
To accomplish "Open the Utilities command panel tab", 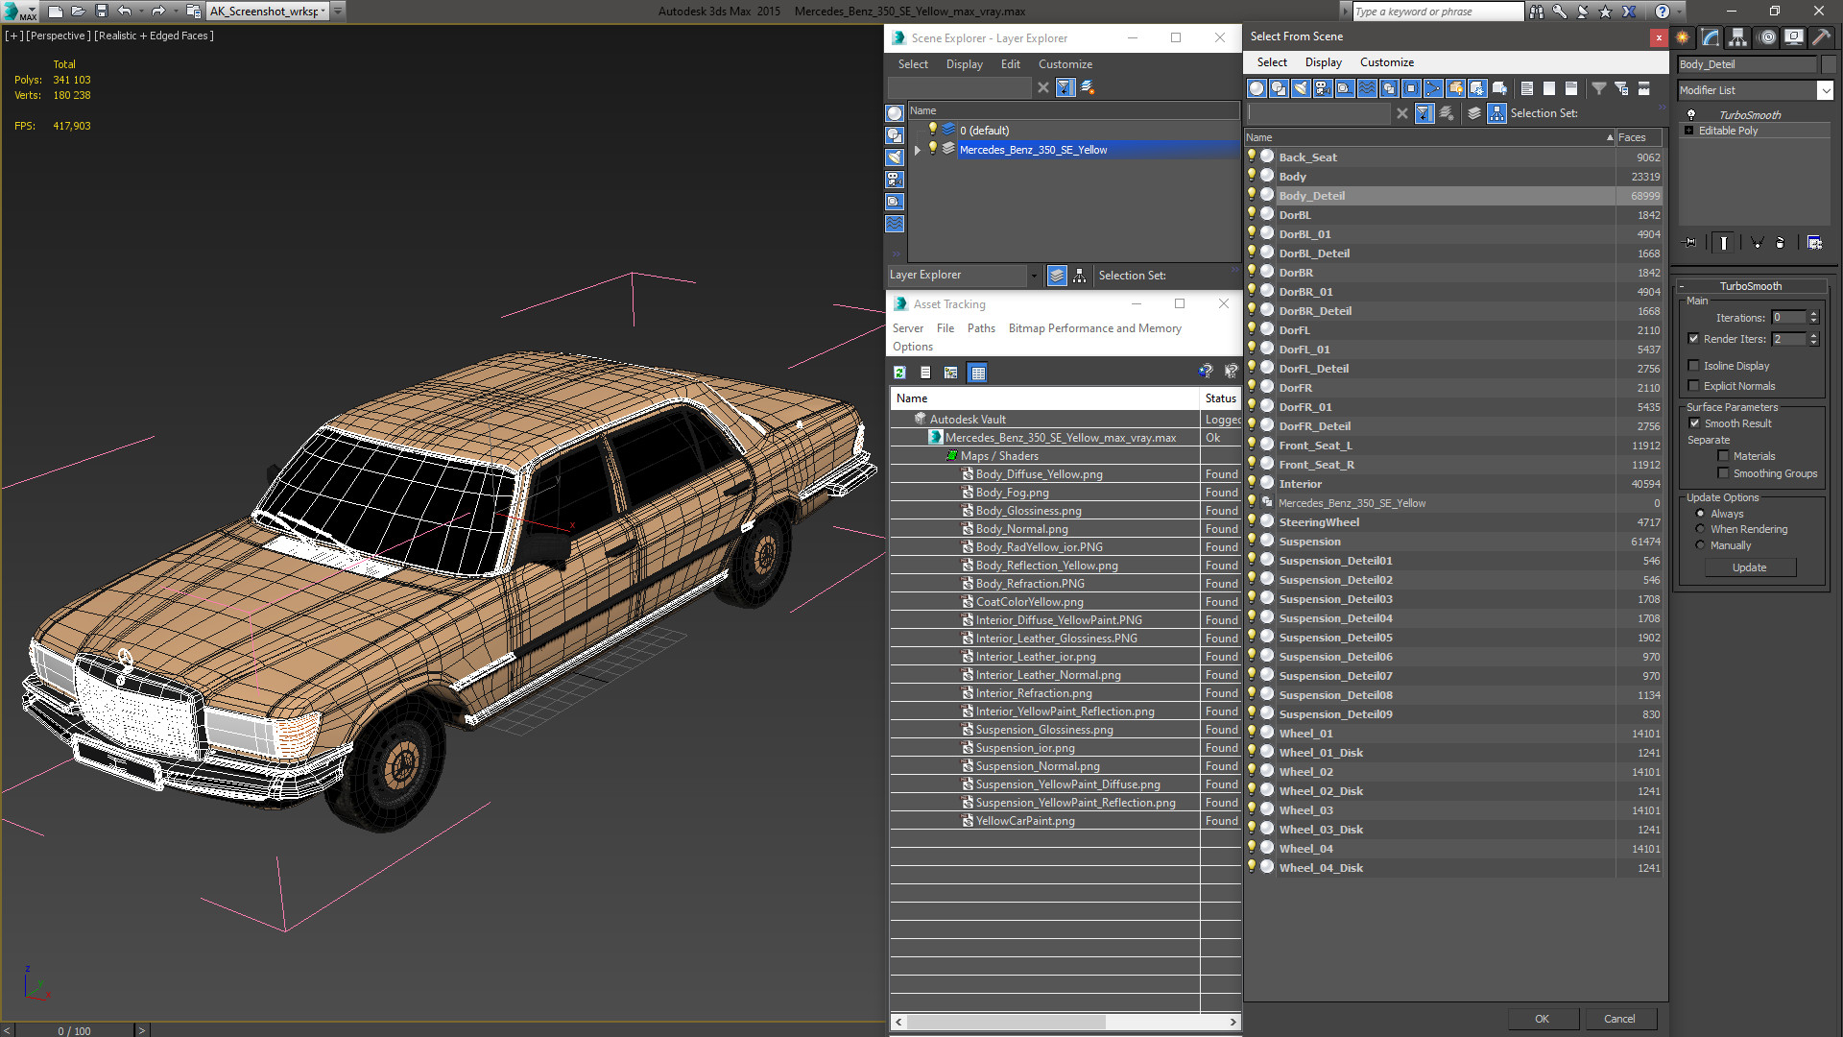I will 1822,37.
